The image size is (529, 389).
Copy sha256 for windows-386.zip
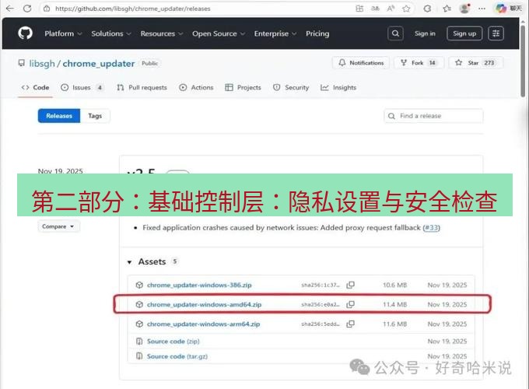click(351, 285)
